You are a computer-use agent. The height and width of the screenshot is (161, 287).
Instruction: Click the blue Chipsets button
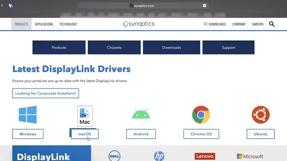(114, 47)
